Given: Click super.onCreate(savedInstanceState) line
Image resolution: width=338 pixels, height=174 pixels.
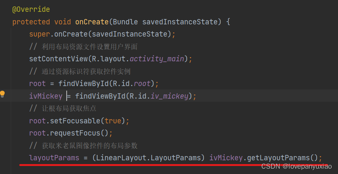Looking at the screenshot, I should (102, 34).
